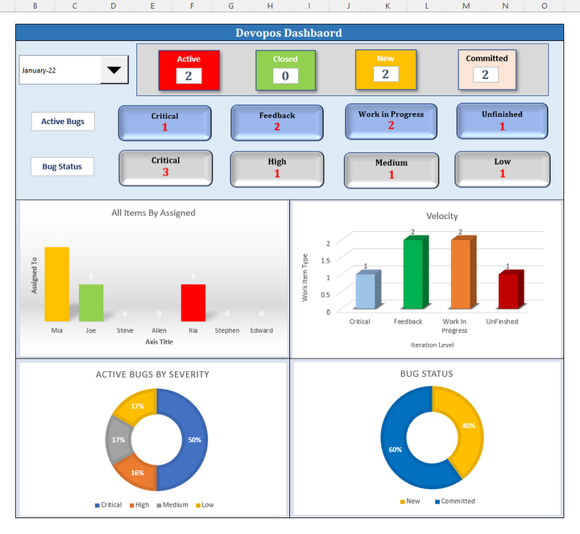The height and width of the screenshot is (534, 580).
Task: Select the Low bug status button
Action: click(502, 168)
